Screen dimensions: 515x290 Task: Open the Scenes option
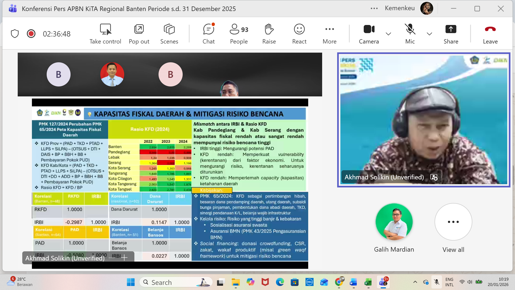(169, 29)
